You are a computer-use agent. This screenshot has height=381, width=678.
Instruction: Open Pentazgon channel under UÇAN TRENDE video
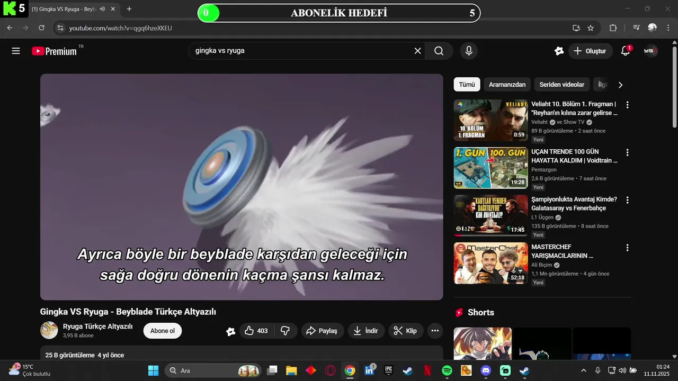pyautogui.click(x=544, y=169)
